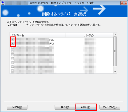Screen dimensions: 128x112
Task: Uncheck the FAX driver checkbox
Action: tap(12, 43)
